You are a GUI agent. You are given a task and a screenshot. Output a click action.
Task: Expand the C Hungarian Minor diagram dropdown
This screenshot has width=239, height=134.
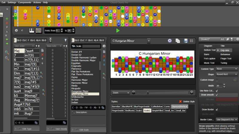tap(148, 41)
